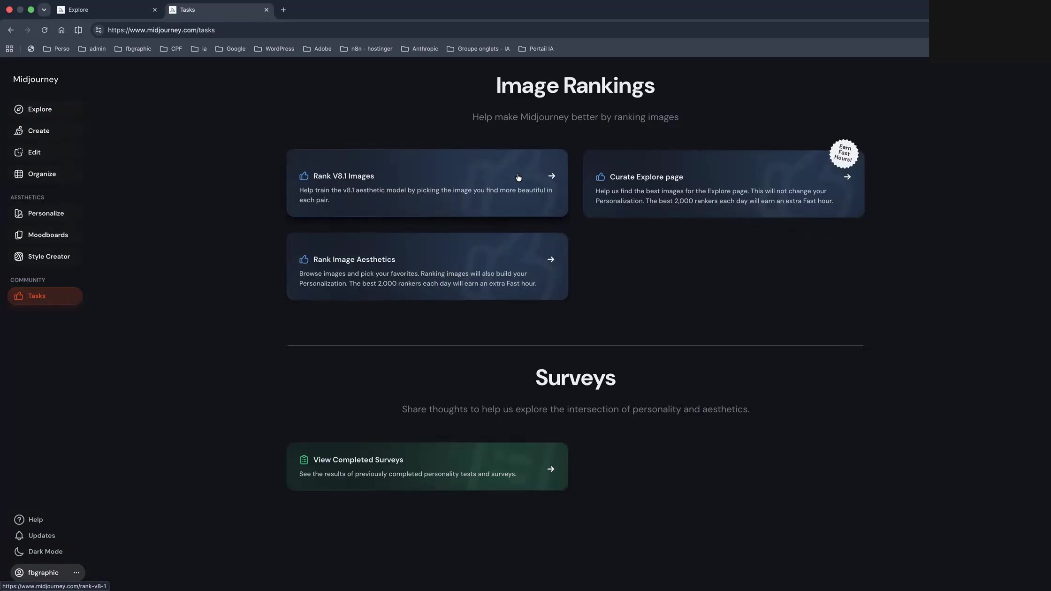1051x591 pixels.
Task: View site information controls icon
Action: [x=98, y=30]
